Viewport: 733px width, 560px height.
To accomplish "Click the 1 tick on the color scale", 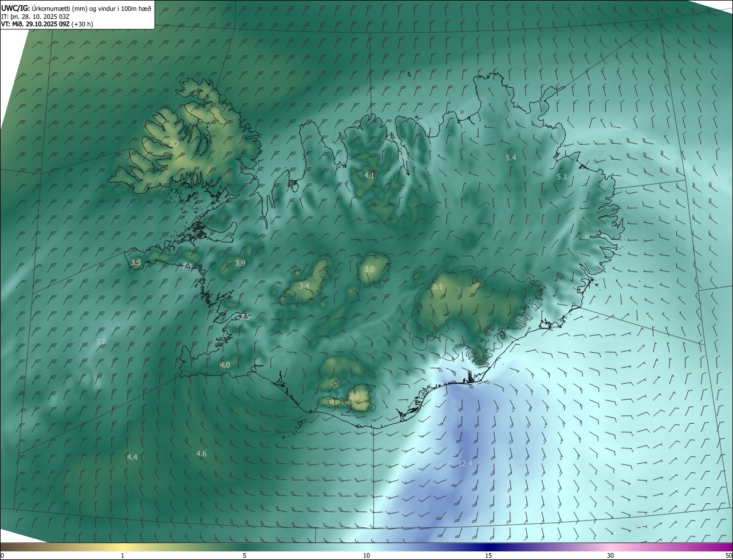I will pos(123,555).
